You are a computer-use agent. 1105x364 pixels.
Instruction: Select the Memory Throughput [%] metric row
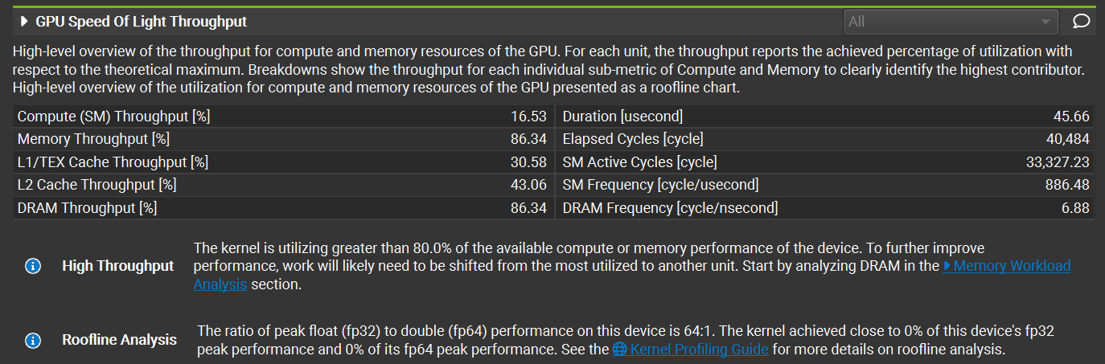click(x=282, y=139)
